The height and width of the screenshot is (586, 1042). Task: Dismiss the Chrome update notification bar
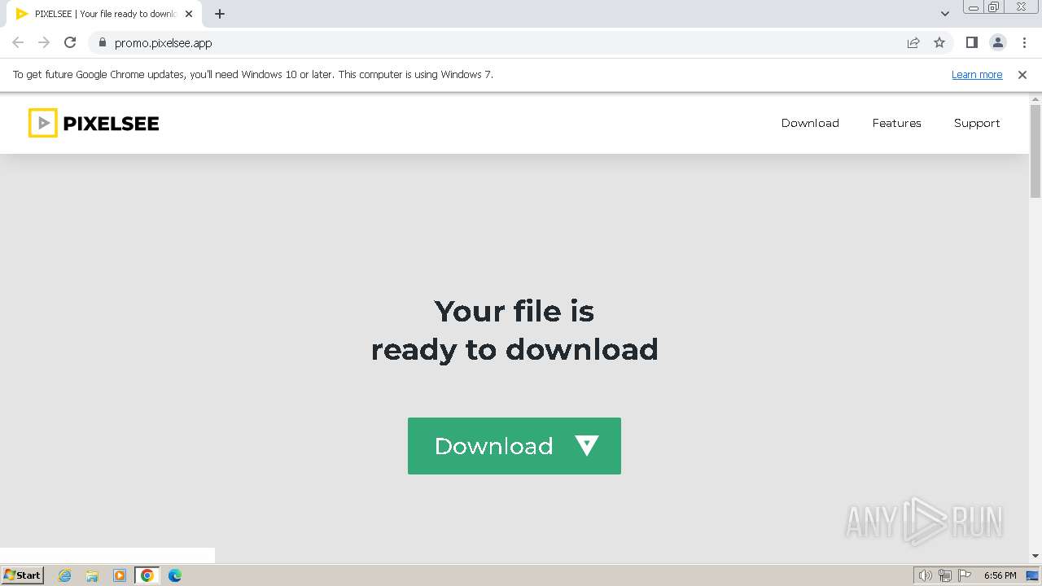1022,74
